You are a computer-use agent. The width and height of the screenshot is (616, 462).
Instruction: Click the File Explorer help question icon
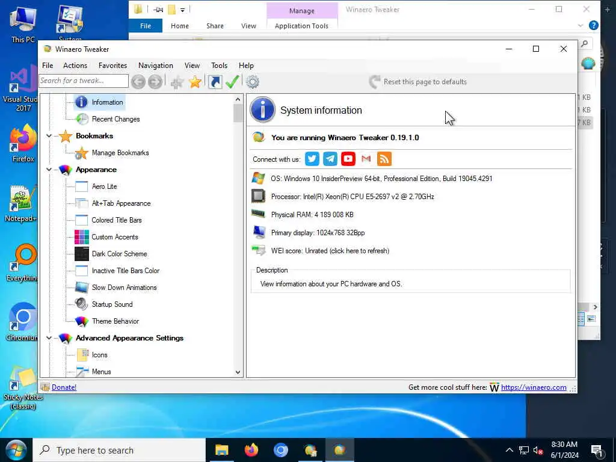(594, 25)
